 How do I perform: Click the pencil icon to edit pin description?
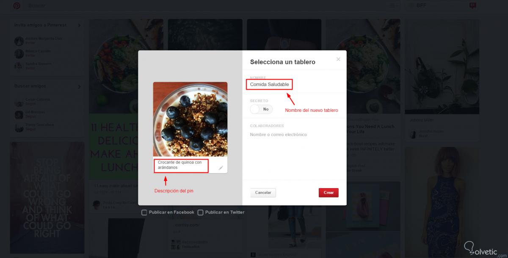pyautogui.click(x=221, y=168)
